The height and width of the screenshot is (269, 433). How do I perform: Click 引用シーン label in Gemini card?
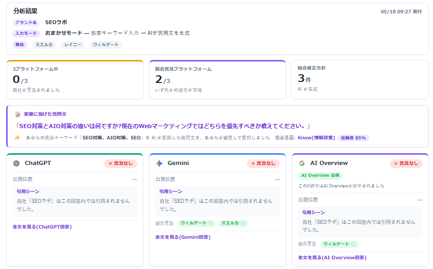coord(171,191)
